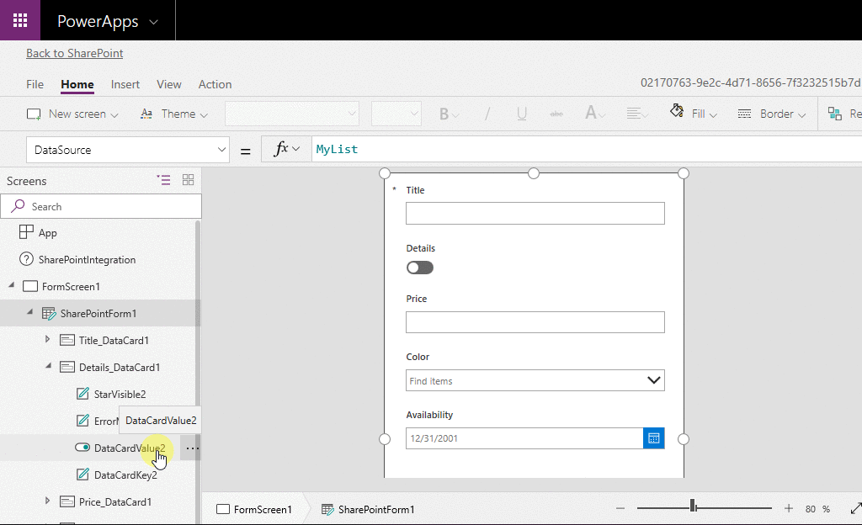Select StarVisible2 label control
862x525 pixels.
(x=120, y=395)
